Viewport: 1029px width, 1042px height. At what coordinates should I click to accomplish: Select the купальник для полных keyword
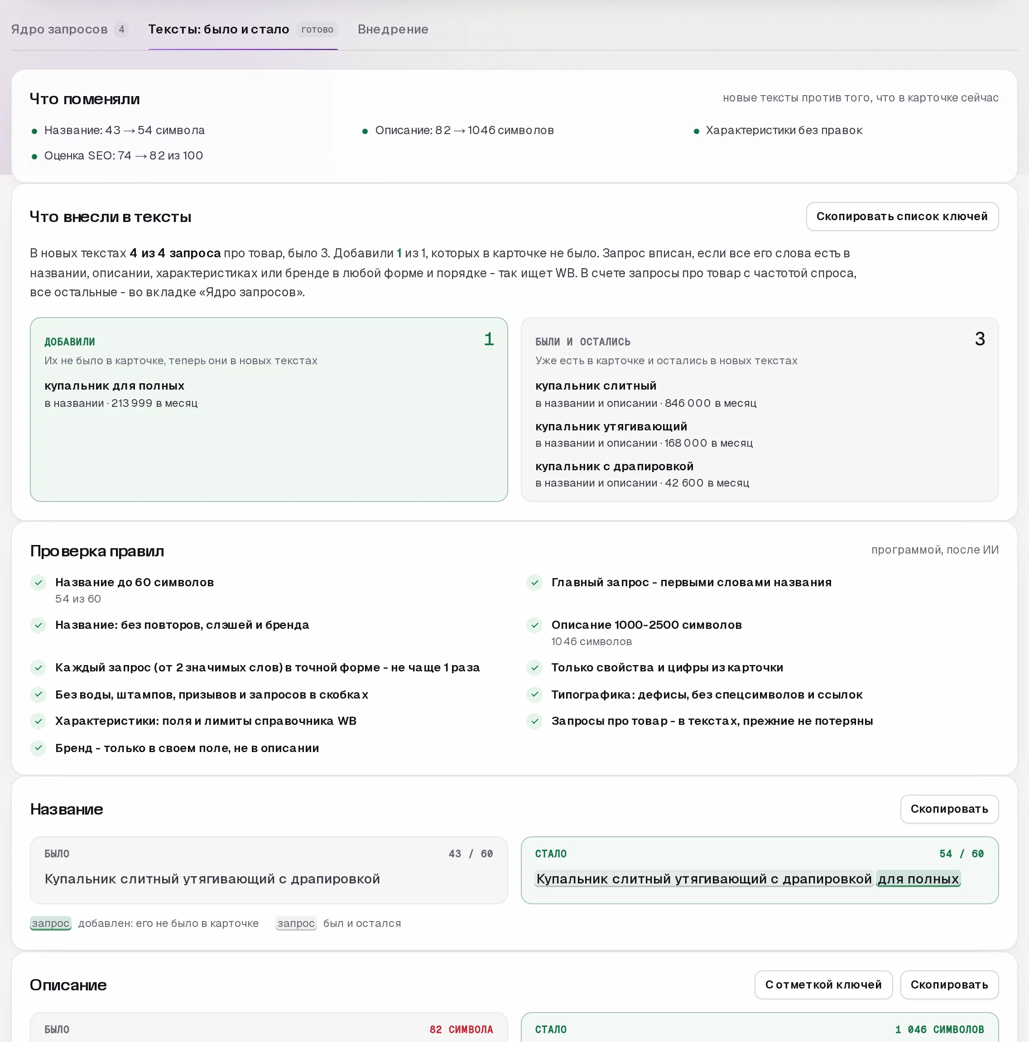point(114,386)
